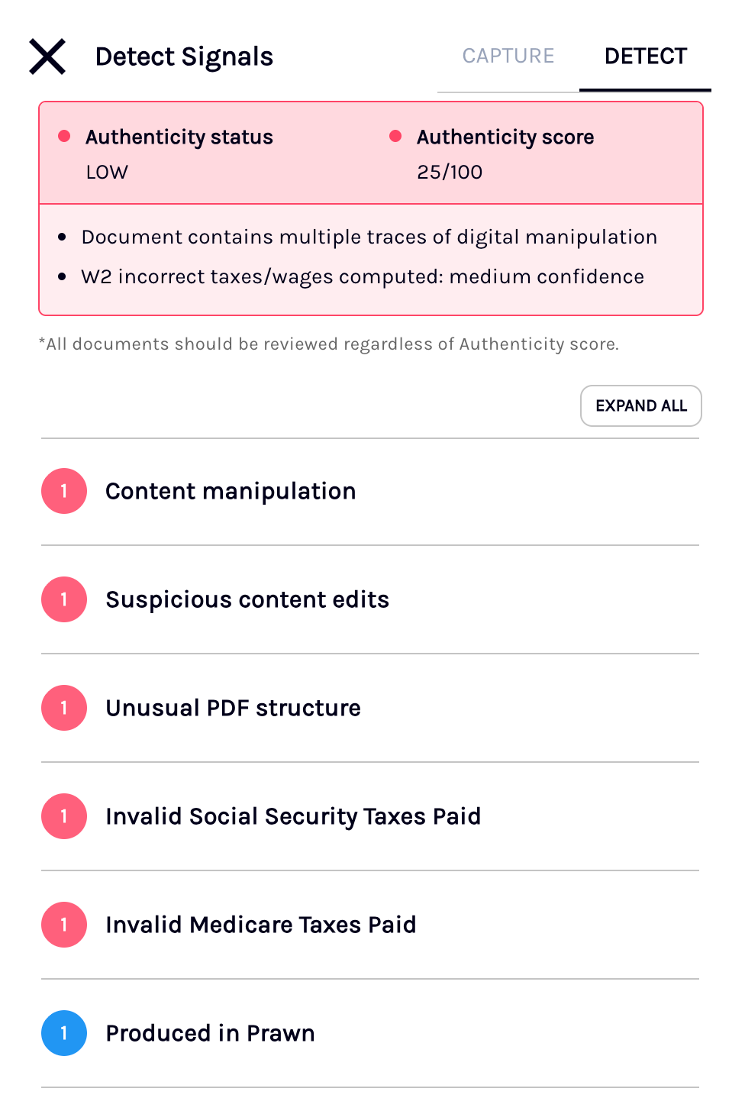Image resolution: width=745 pixels, height=1098 pixels.
Task: Expand the Unusual PDF structure row
Action: 370,708
